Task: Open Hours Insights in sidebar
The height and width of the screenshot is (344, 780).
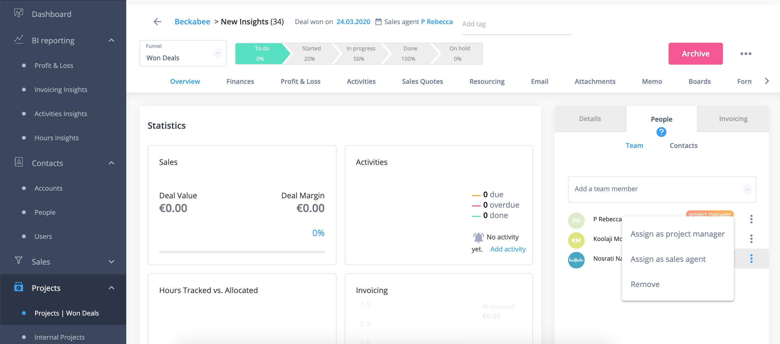Action: pos(56,138)
